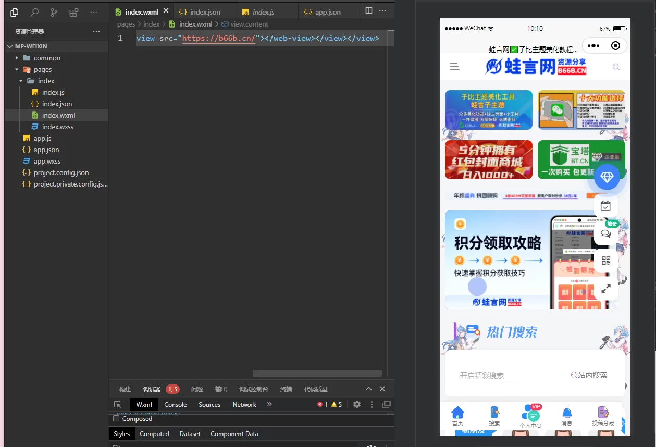Viewport: 656px width, 447px height.
Task: Open Source Control branch icon
Action: 54,12
